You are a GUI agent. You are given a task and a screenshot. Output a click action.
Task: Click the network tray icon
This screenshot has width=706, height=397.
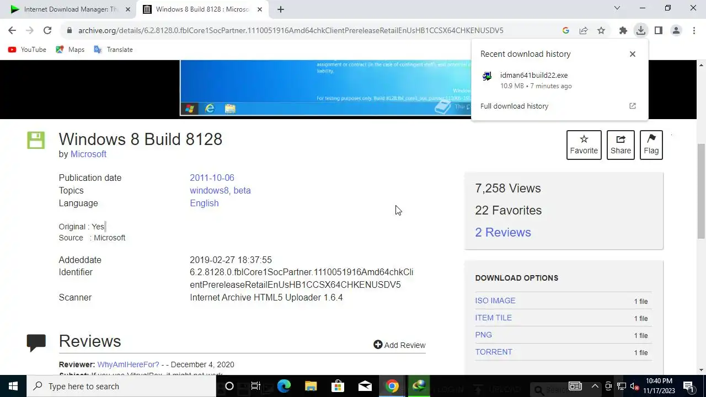pyautogui.click(x=621, y=386)
